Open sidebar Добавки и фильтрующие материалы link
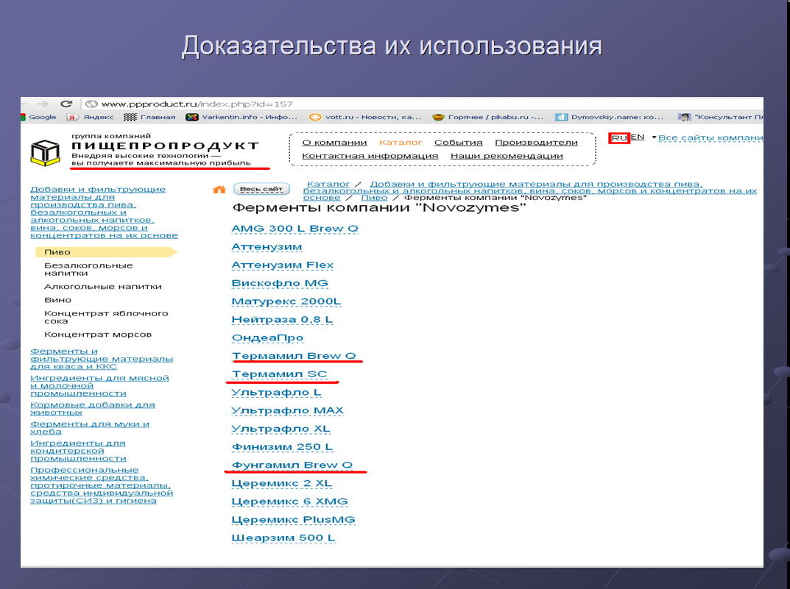Screen dimensions: 790x589 click(104, 213)
